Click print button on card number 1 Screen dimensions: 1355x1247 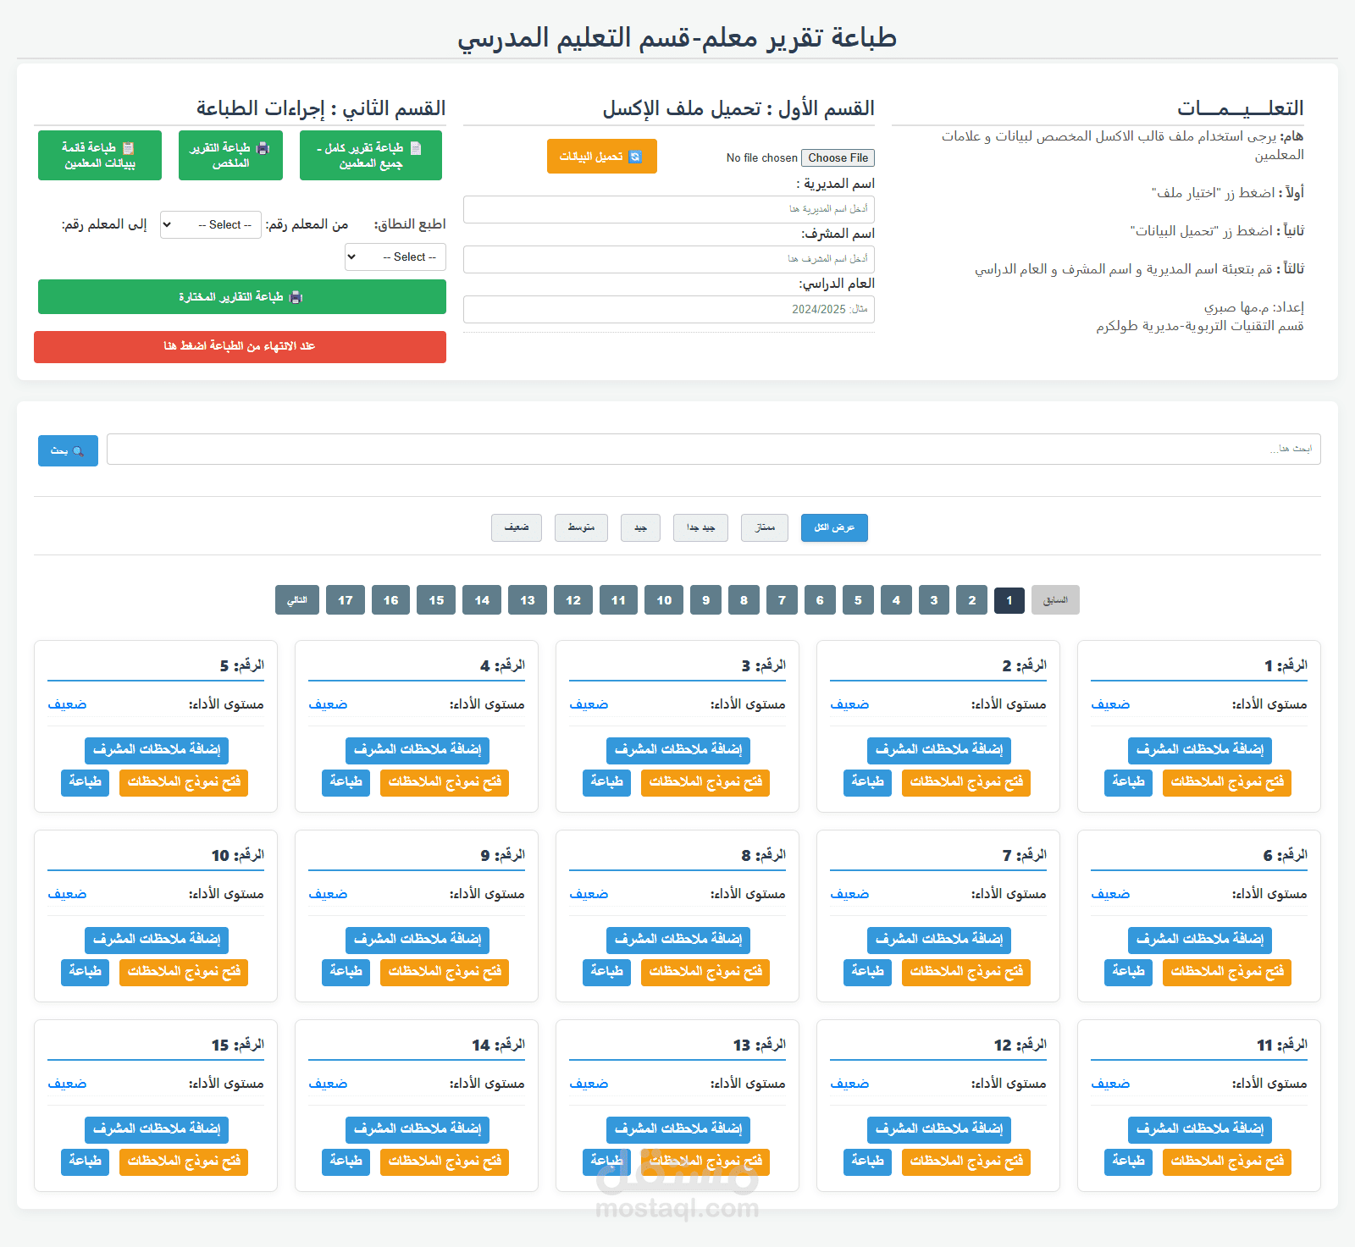tap(1128, 782)
